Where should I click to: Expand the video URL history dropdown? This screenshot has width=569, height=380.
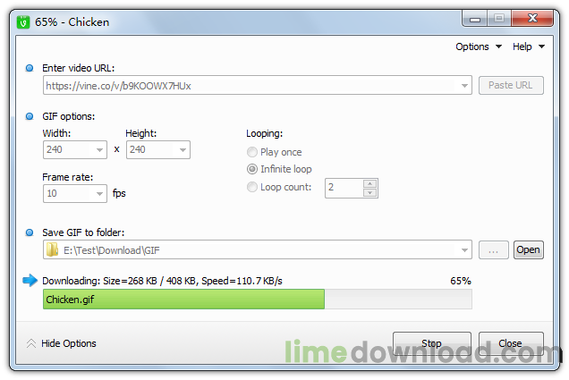coord(464,86)
